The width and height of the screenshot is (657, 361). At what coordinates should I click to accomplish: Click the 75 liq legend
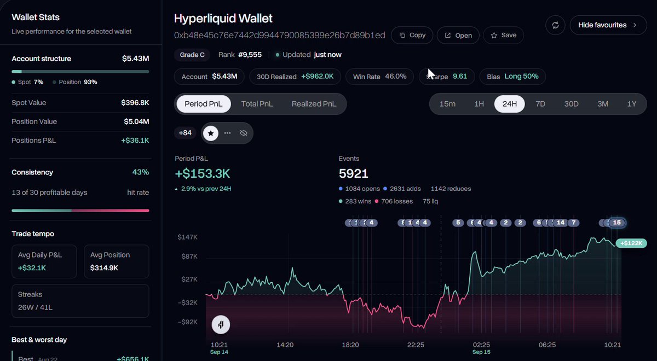click(x=430, y=201)
